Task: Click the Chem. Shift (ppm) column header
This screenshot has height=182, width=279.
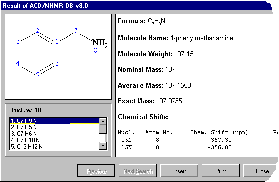Action: pos(219,132)
